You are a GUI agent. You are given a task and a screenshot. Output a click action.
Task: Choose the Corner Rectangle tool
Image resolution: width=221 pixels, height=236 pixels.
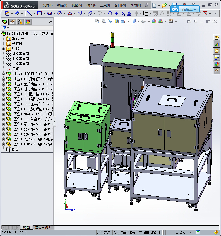pos(40,13)
